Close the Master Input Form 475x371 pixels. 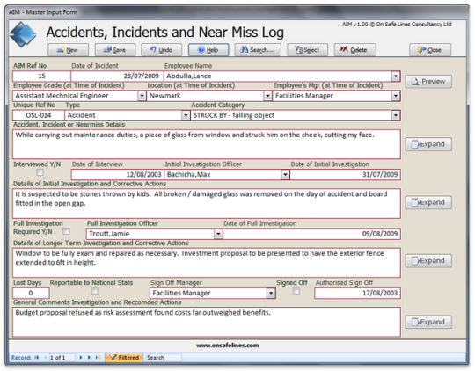pyautogui.click(x=430, y=50)
